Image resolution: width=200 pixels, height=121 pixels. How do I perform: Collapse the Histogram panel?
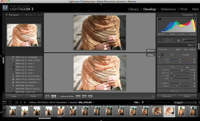[196, 15]
